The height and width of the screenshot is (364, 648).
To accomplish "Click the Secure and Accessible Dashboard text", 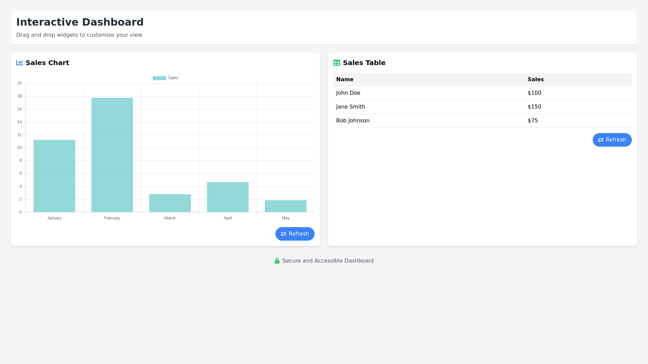I will [328, 261].
